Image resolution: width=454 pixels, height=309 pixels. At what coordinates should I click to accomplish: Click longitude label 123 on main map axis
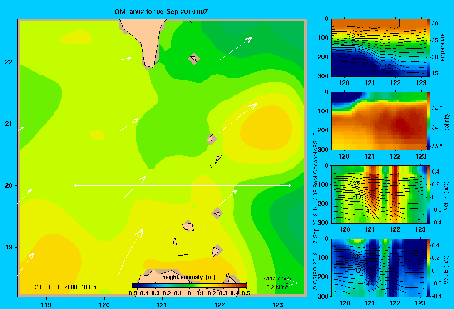point(278,304)
